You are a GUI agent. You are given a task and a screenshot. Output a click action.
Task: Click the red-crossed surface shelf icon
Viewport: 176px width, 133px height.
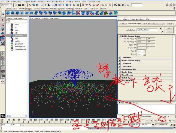[x=78, y=13]
